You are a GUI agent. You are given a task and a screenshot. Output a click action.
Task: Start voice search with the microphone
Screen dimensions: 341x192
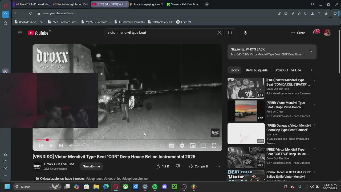coord(245,33)
